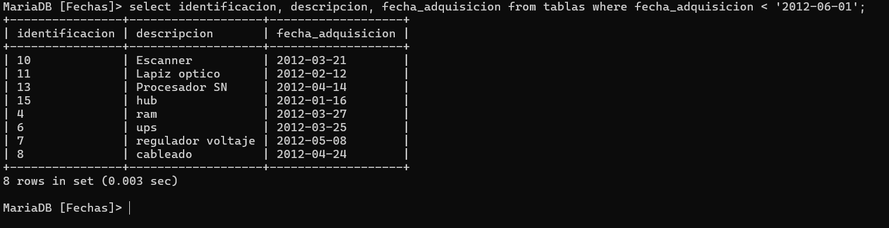889x228 pixels.
Task: Click the date 2012-03-21
Action: tap(312, 60)
